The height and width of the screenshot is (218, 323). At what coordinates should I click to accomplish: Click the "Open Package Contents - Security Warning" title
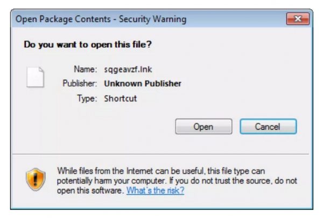[x=101, y=19]
